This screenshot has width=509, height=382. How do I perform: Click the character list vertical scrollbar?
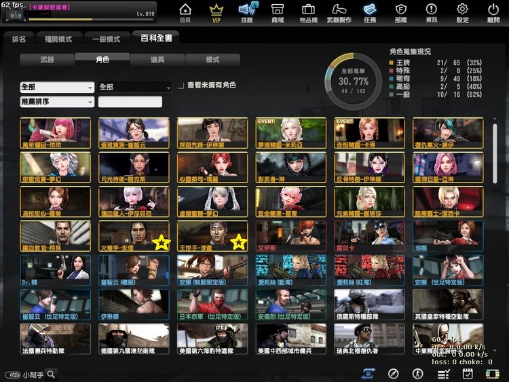495,153
